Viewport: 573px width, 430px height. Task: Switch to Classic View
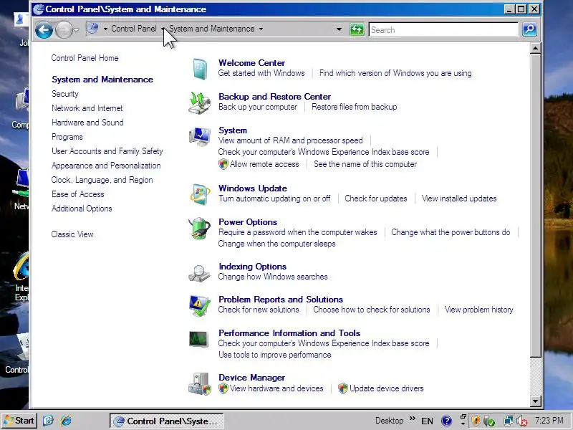[72, 234]
